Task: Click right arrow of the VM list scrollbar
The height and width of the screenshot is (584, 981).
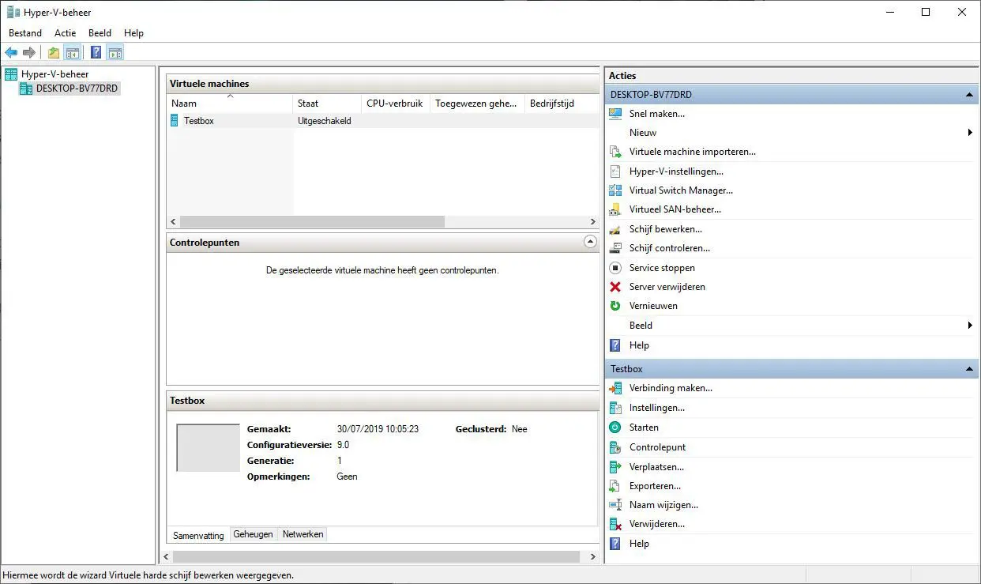Action: coord(593,222)
